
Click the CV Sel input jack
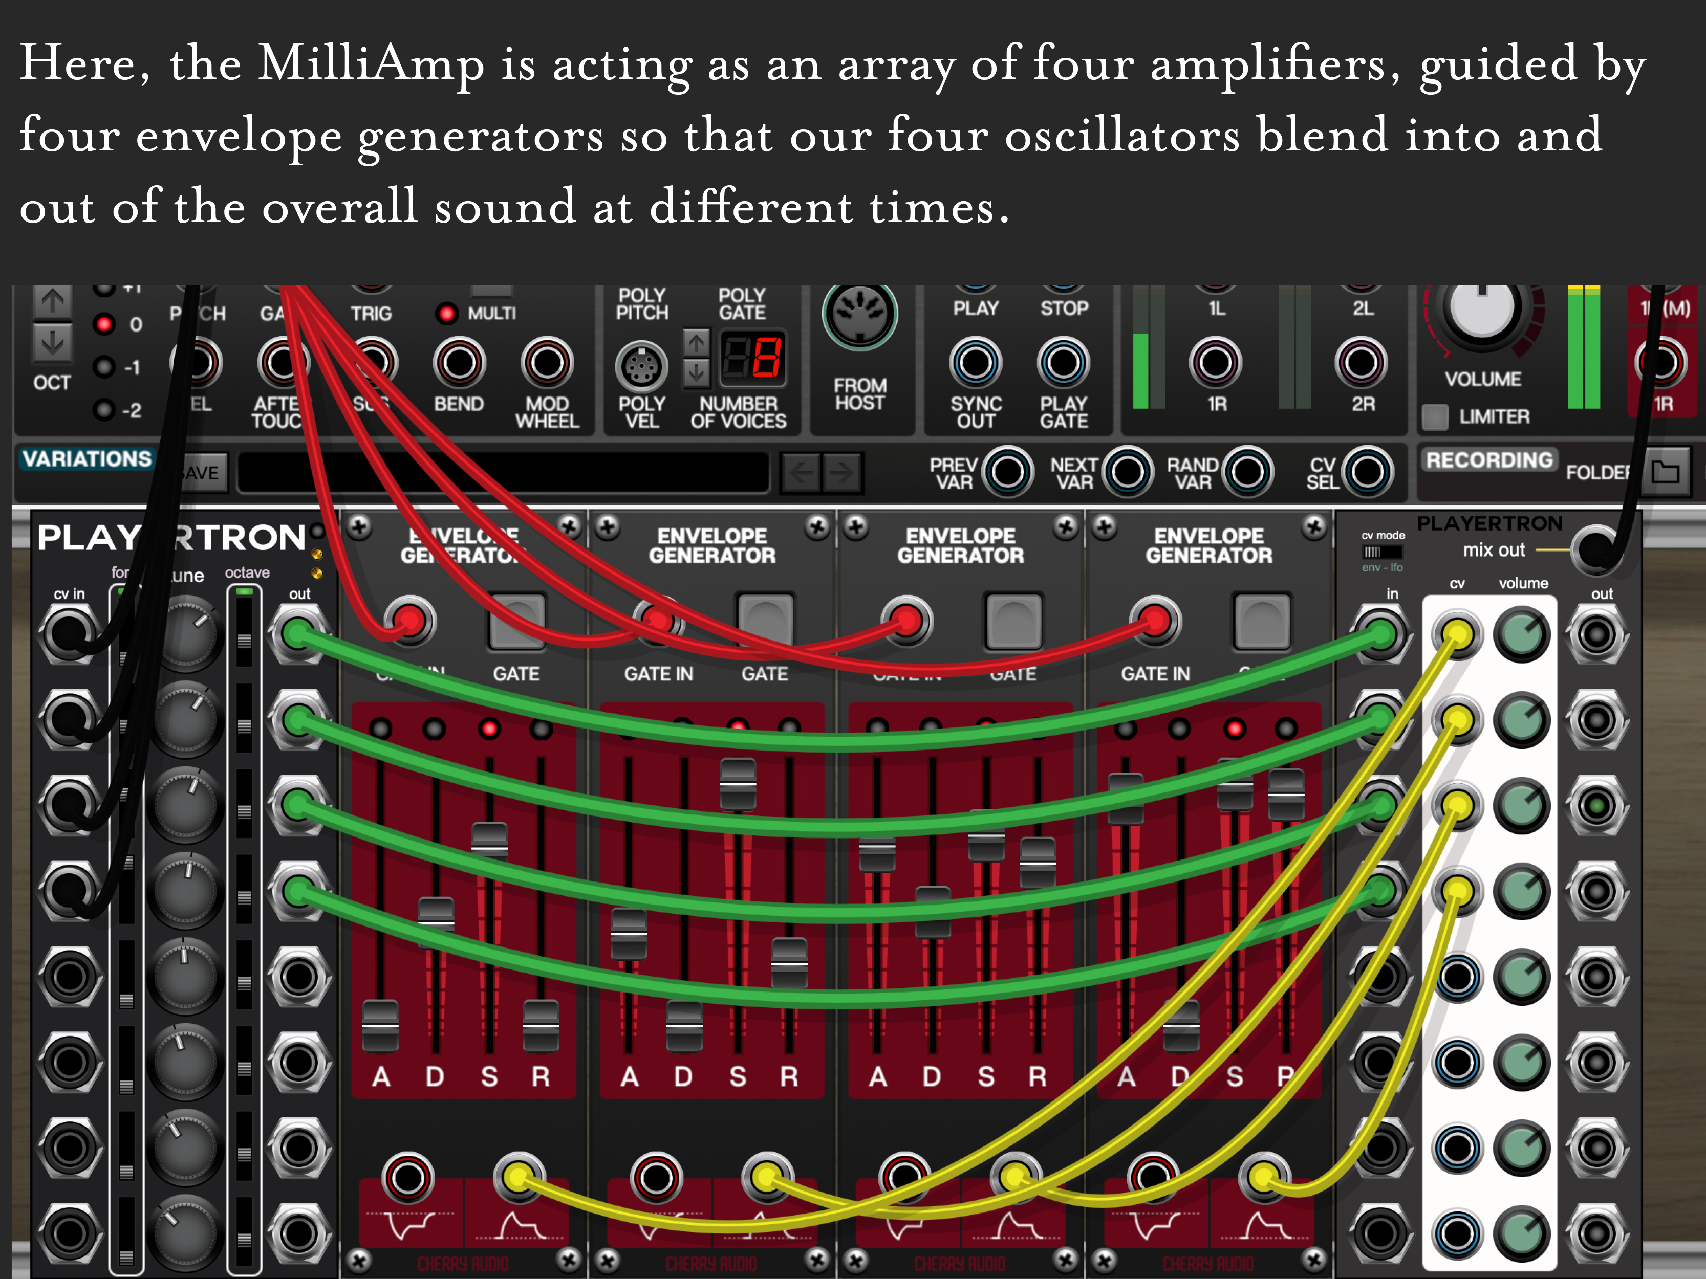click(1368, 471)
